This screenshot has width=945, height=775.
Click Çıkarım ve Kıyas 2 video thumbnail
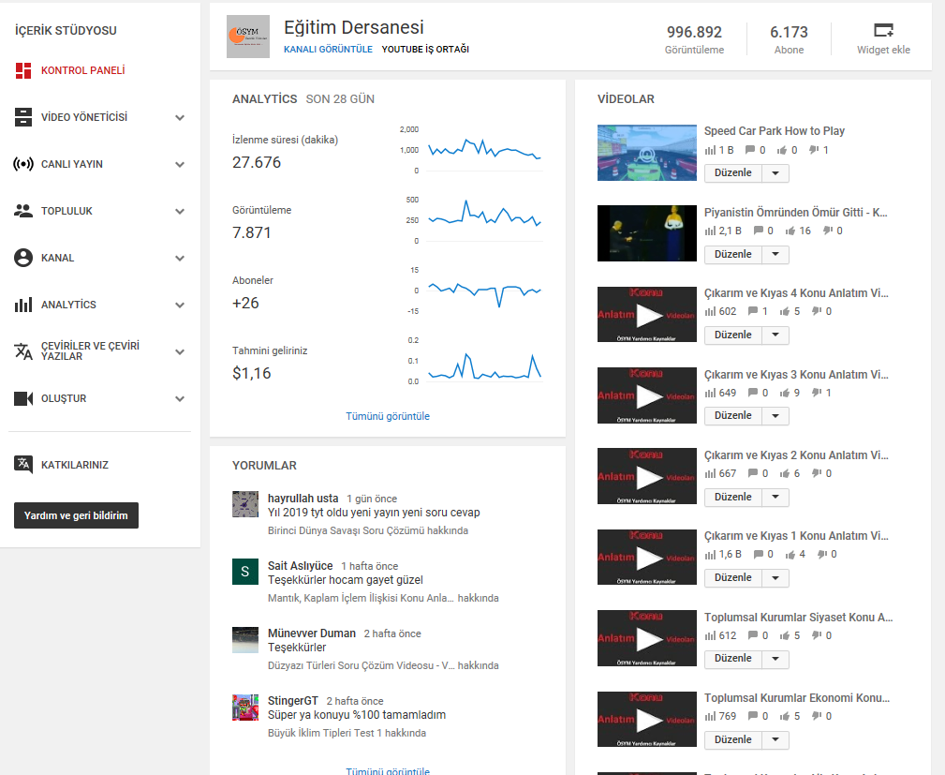click(x=646, y=476)
